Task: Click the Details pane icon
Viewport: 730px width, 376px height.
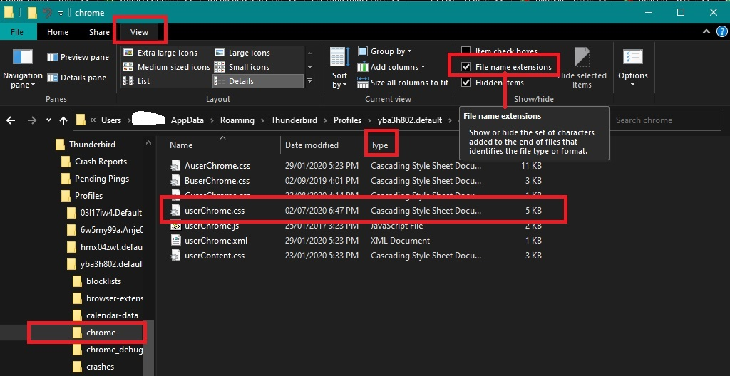Action: pyautogui.click(x=53, y=78)
